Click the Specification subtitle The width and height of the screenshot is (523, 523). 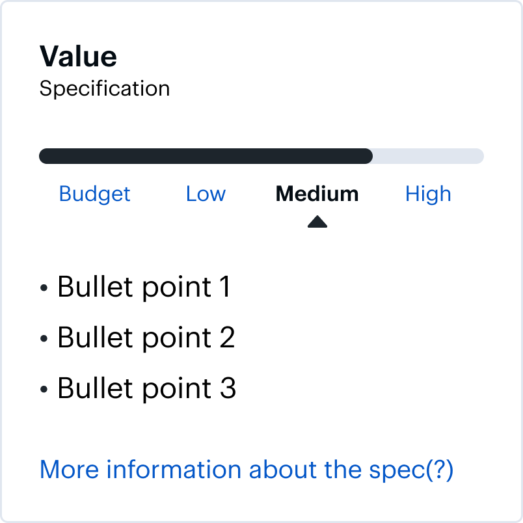click(x=104, y=88)
